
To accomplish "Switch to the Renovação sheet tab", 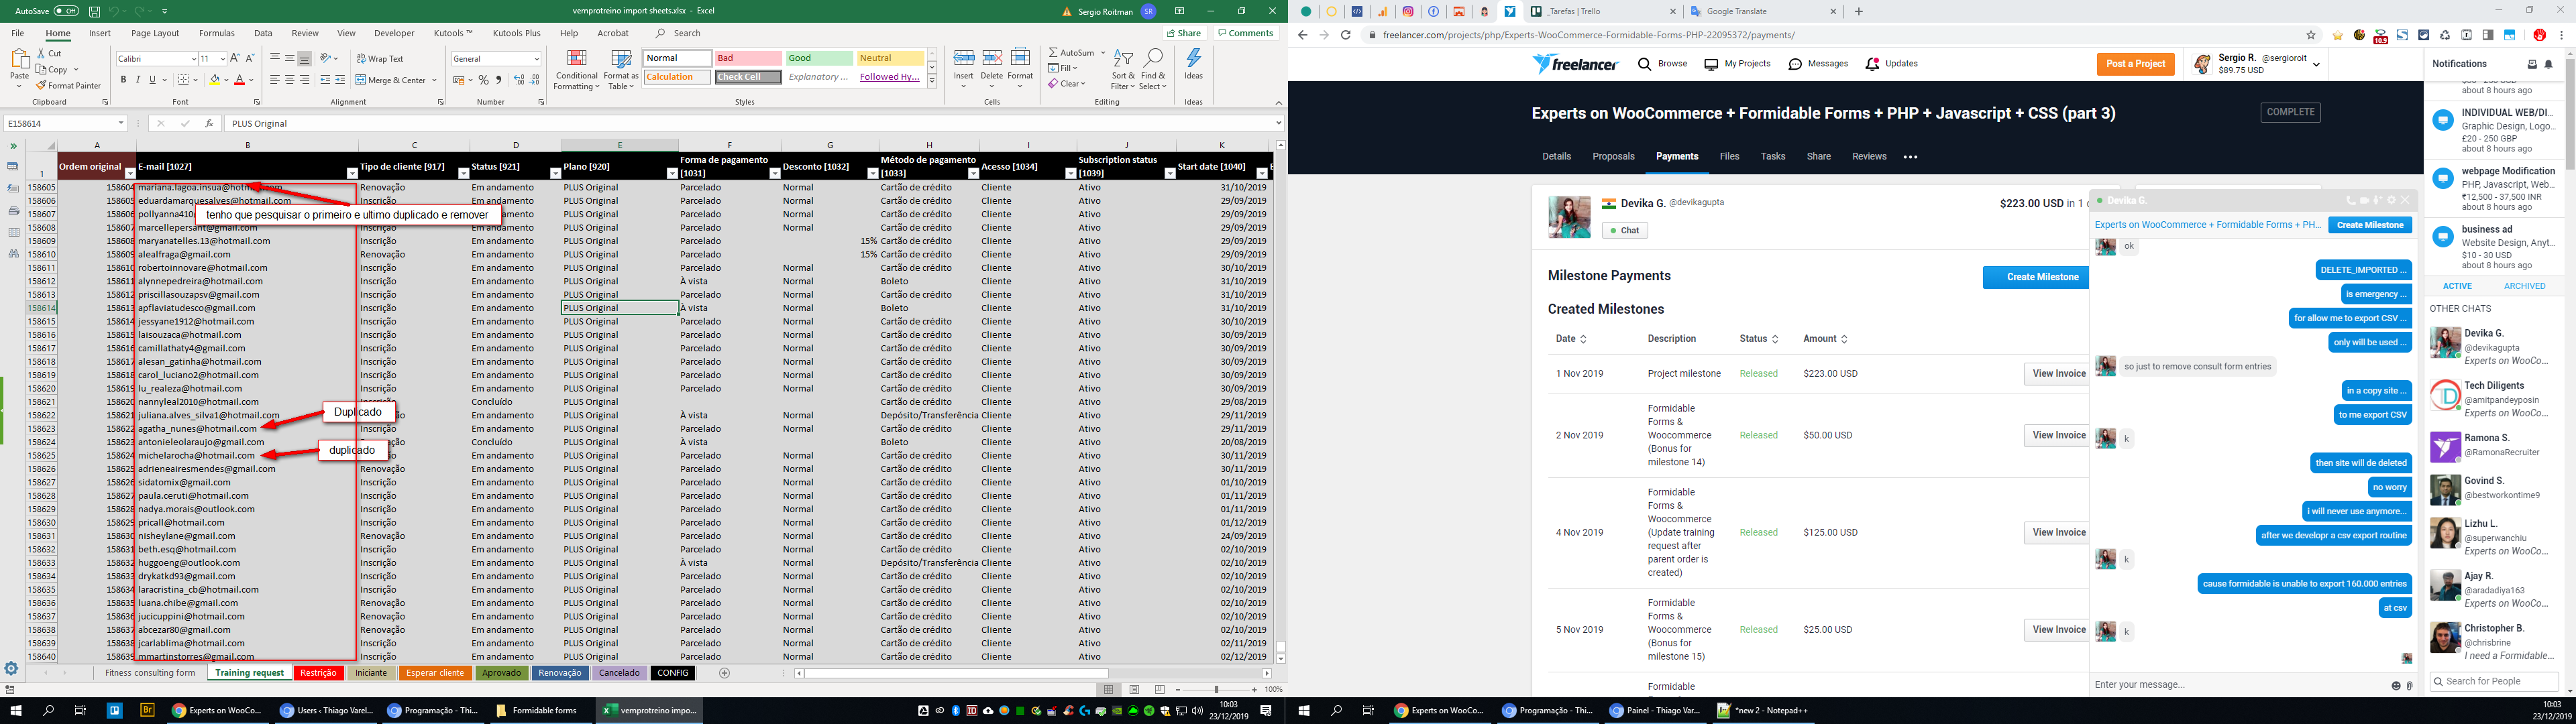I will pos(559,673).
